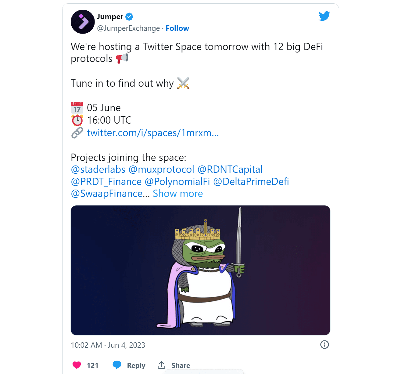The image size is (419, 374).
Task: Visit the @PolynomialFi profile mention
Action: click(x=177, y=182)
